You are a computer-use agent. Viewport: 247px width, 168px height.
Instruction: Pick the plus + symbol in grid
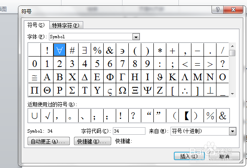pos(172,50)
